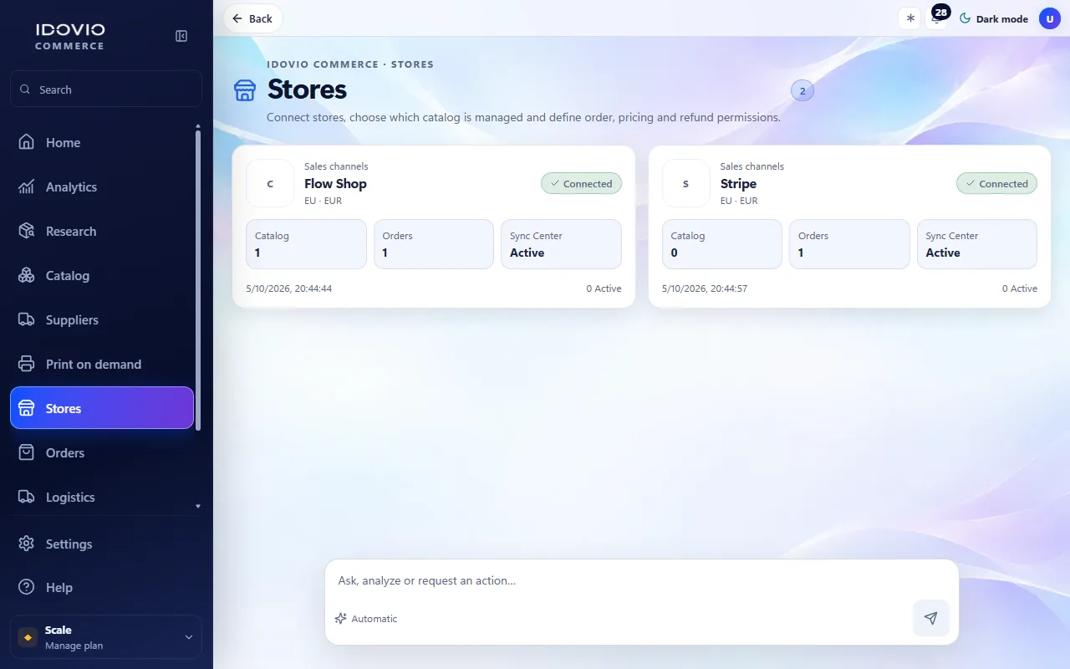Go Back using the top button
Image resolution: width=1070 pixels, height=669 pixels.
click(252, 18)
